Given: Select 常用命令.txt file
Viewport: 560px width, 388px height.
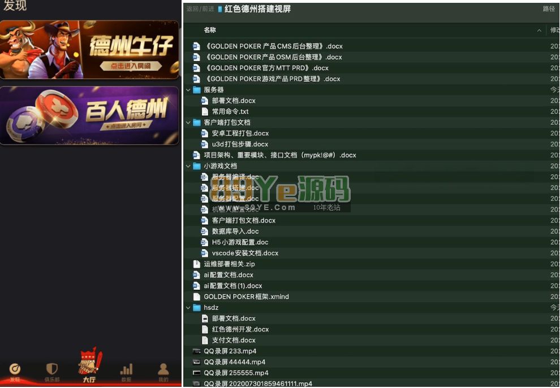Looking at the screenshot, I should 230,112.
